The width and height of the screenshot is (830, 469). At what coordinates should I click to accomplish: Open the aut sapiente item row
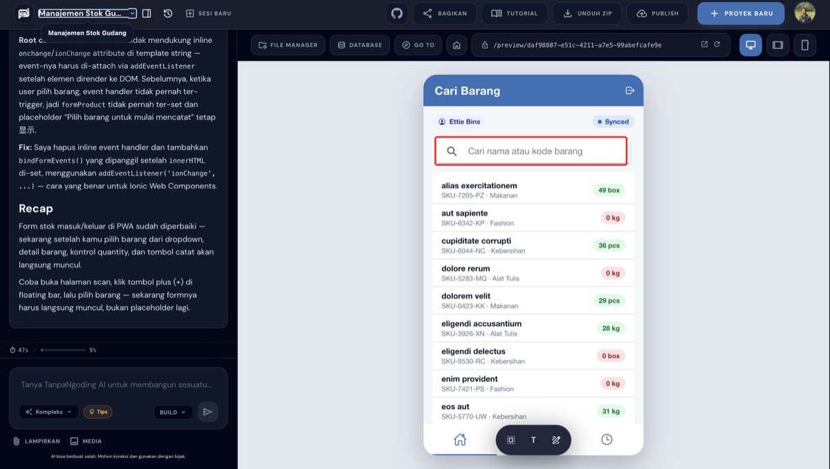[x=533, y=217]
